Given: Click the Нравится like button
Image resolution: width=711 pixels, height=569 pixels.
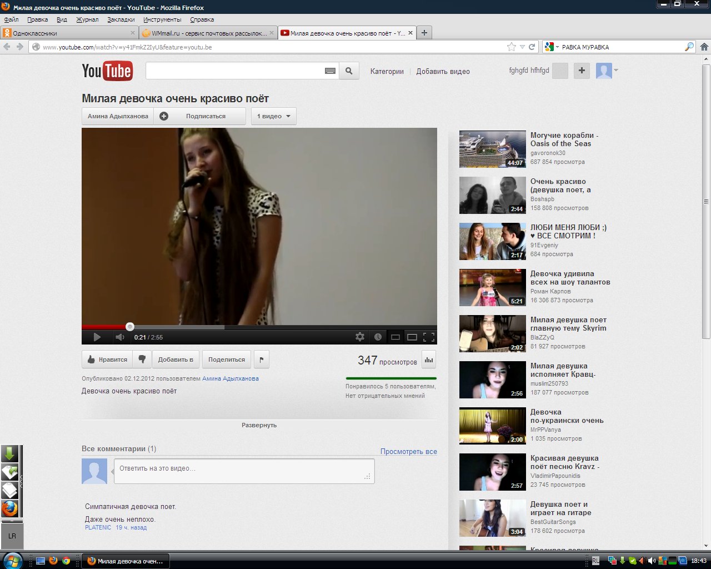Looking at the screenshot, I should pos(107,360).
